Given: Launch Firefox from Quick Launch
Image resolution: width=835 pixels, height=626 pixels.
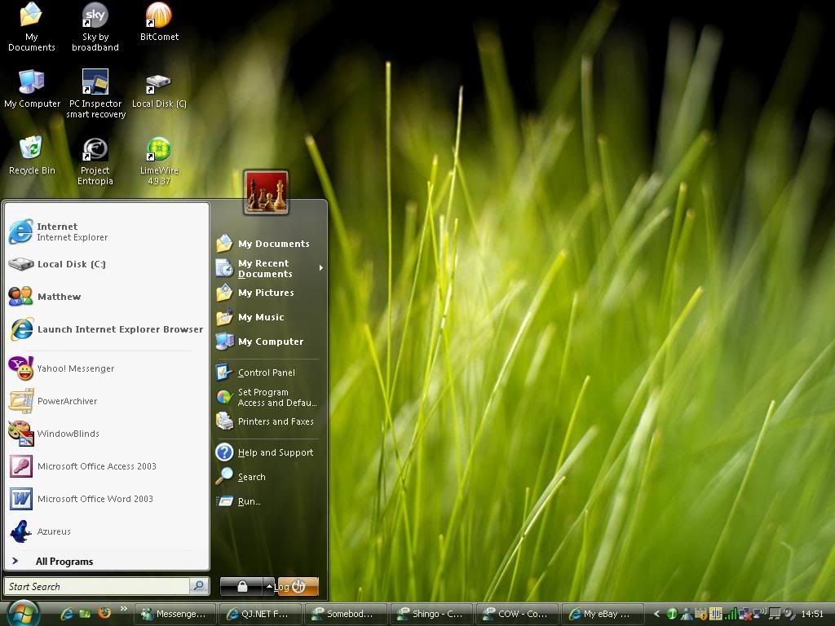Looking at the screenshot, I should click(x=104, y=613).
